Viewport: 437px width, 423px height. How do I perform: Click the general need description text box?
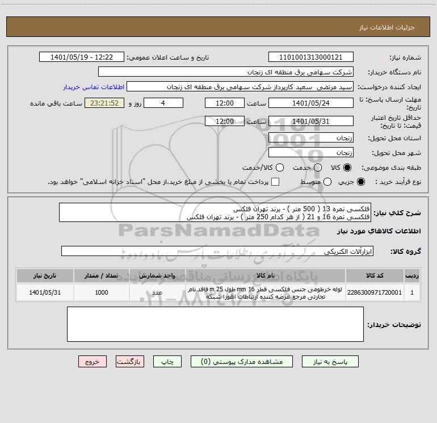click(x=215, y=212)
